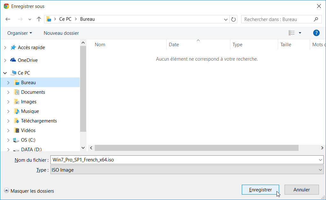Viewport: 326px width, 200px height.
Task: Select OneDrive in the navigation pane
Action: (28, 60)
